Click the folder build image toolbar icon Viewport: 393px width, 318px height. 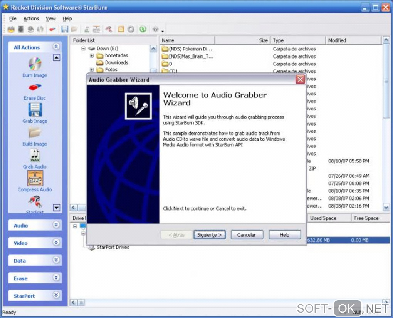(74, 29)
